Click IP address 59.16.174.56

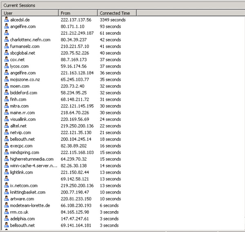point(74,66)
